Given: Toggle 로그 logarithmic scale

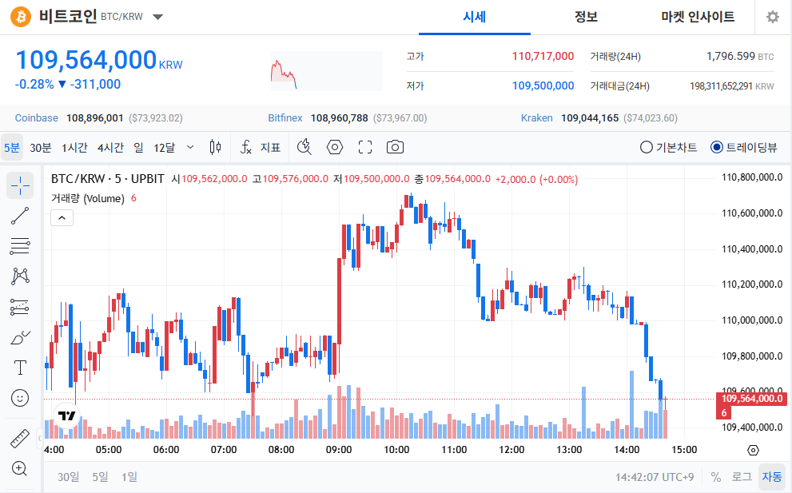Looking at the screenshot, I should 742,477.
